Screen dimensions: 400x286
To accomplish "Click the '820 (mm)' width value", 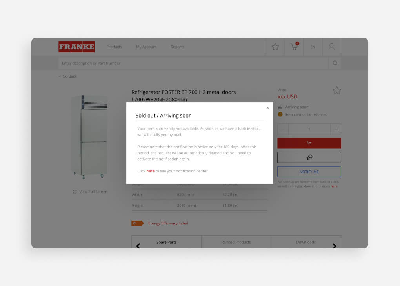I will pyautogui.click(x=185, y=195).
